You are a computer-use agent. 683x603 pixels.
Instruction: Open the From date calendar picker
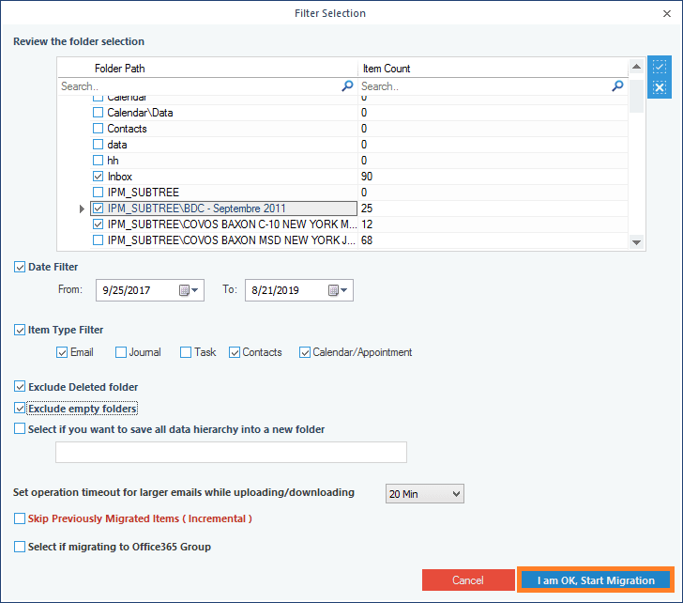click(191, 290)
